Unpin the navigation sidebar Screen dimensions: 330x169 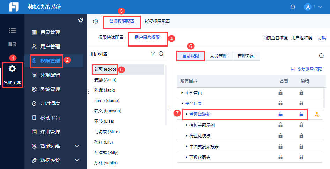80,20
